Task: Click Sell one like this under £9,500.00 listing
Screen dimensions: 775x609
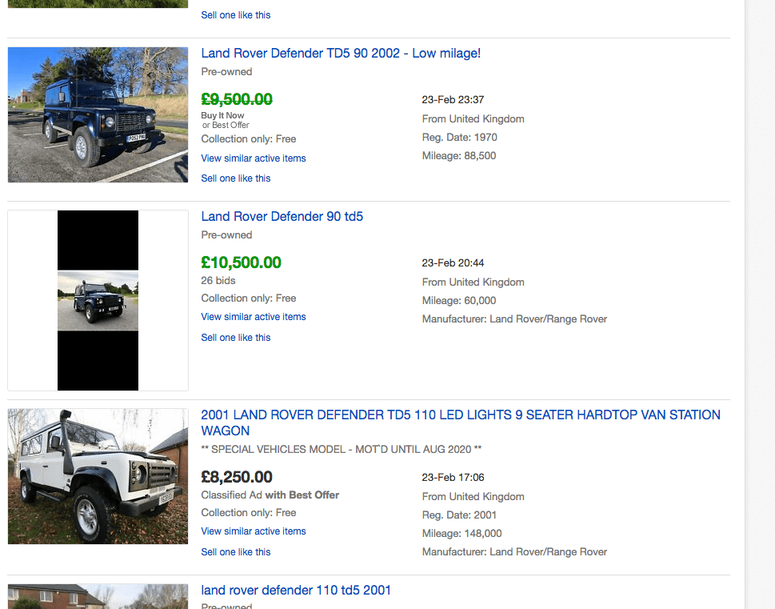Action: (236, 178)
